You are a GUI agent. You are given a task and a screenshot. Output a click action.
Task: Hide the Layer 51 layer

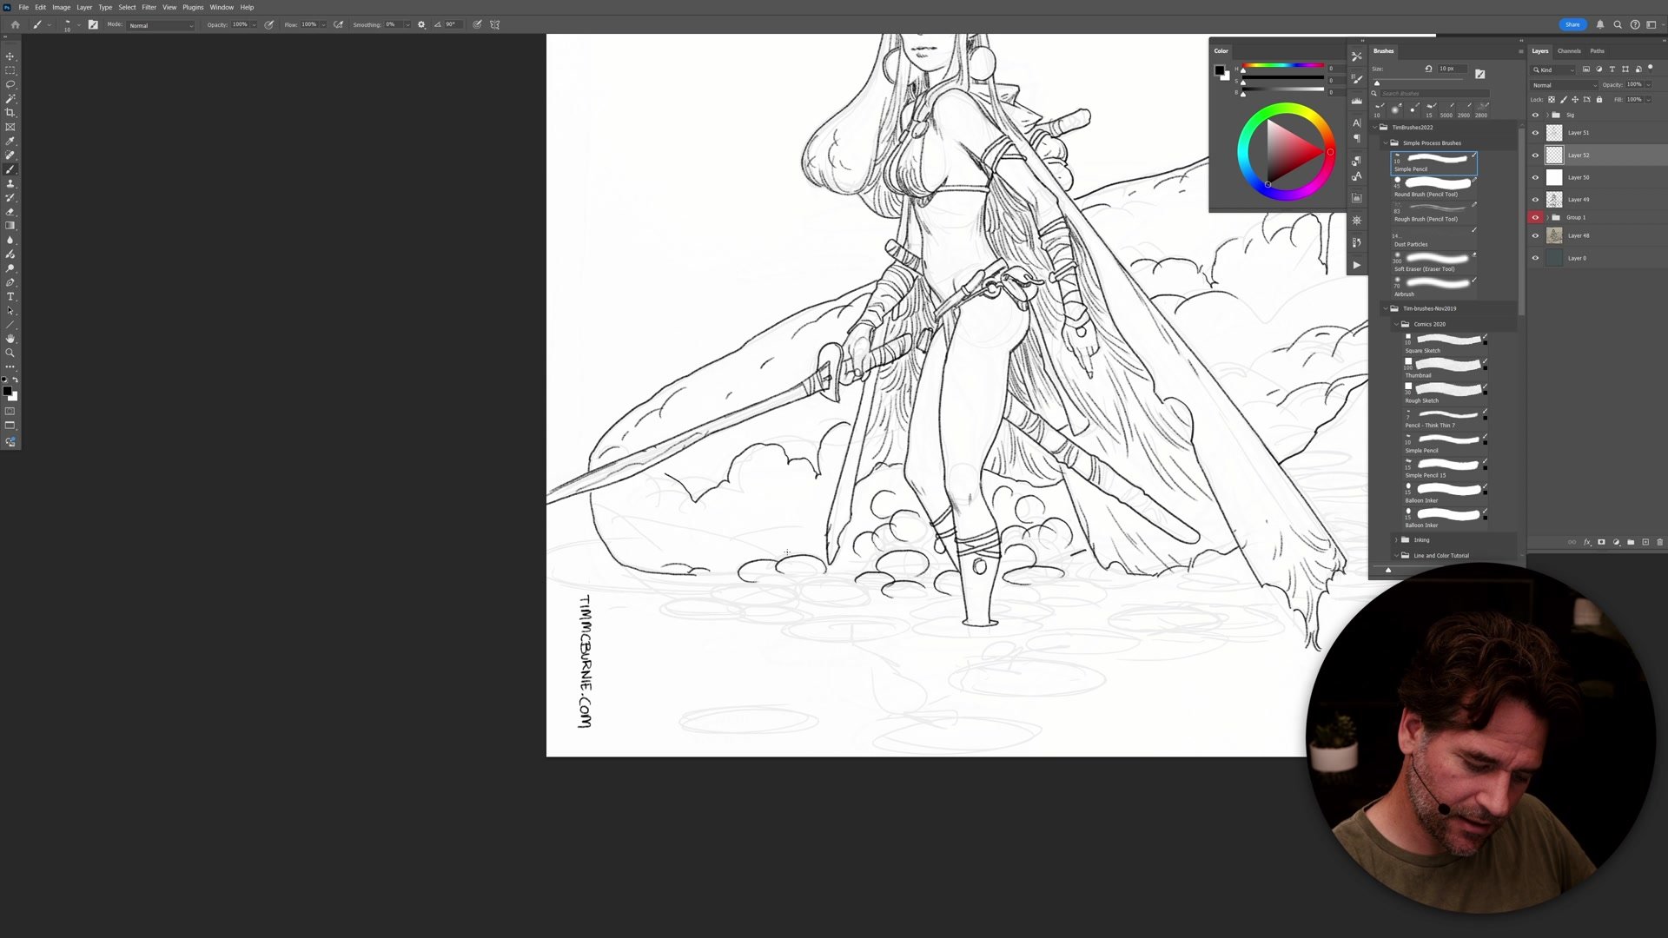point(1536,132)
